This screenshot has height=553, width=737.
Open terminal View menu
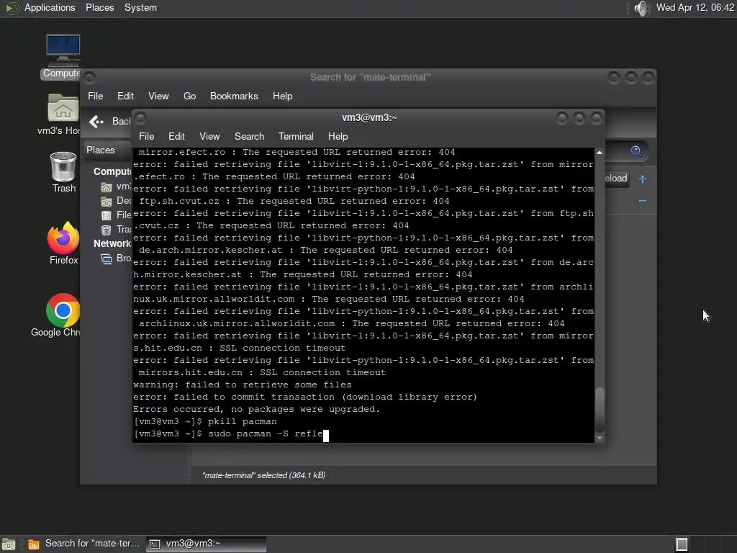[209, 136]
